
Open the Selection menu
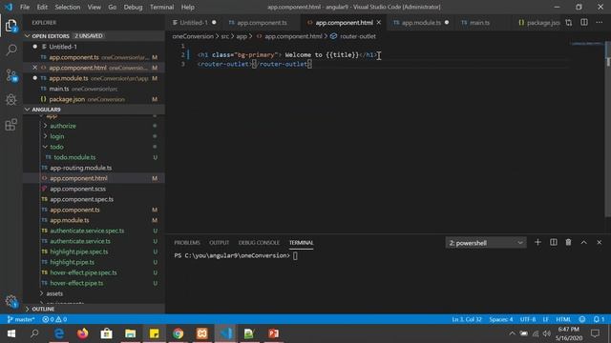68,7
